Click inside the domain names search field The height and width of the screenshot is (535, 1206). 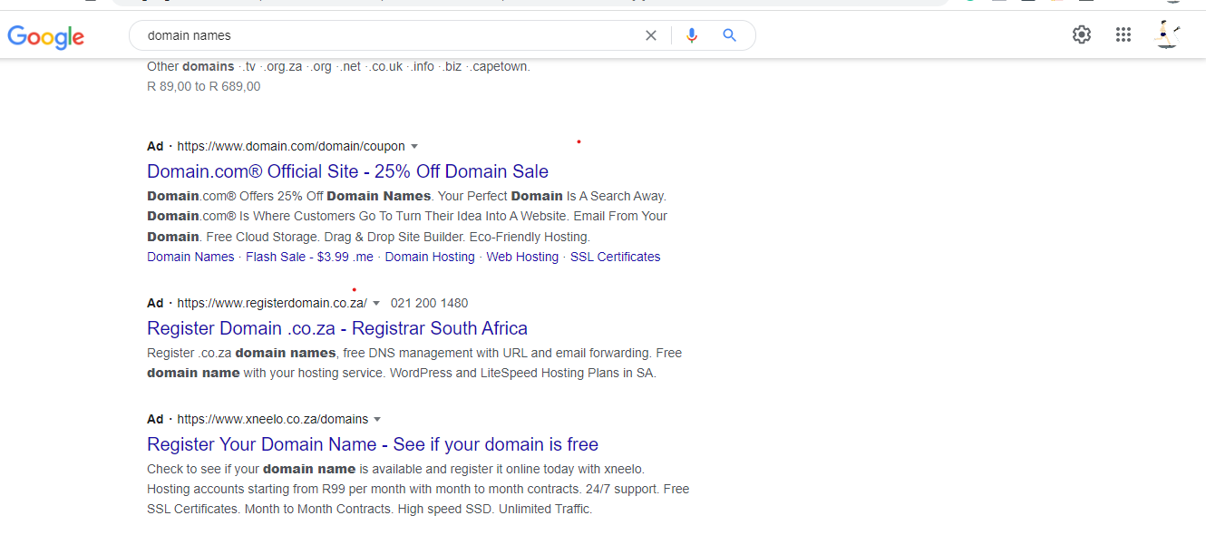click(381, 35)
